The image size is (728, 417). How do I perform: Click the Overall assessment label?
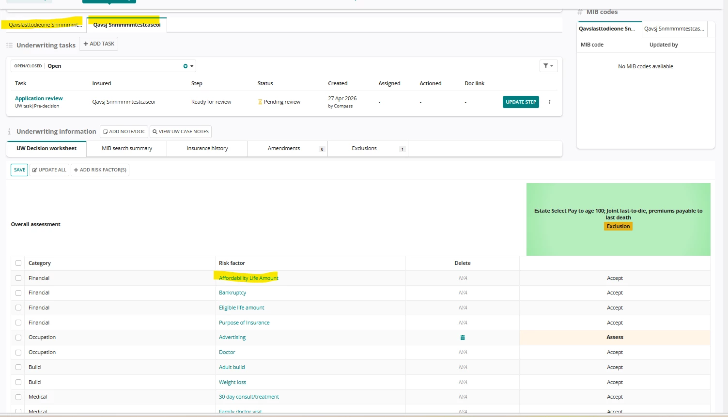pos(36,224)
